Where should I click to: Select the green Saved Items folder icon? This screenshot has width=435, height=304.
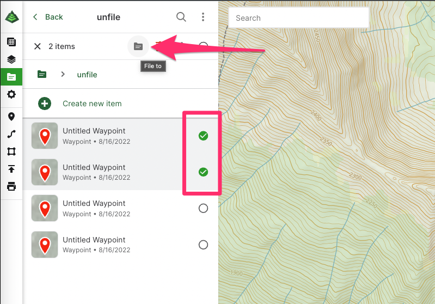(11, 77)
